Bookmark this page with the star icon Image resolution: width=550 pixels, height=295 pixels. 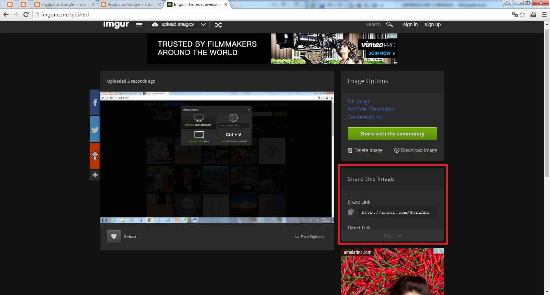pos(522,14)
